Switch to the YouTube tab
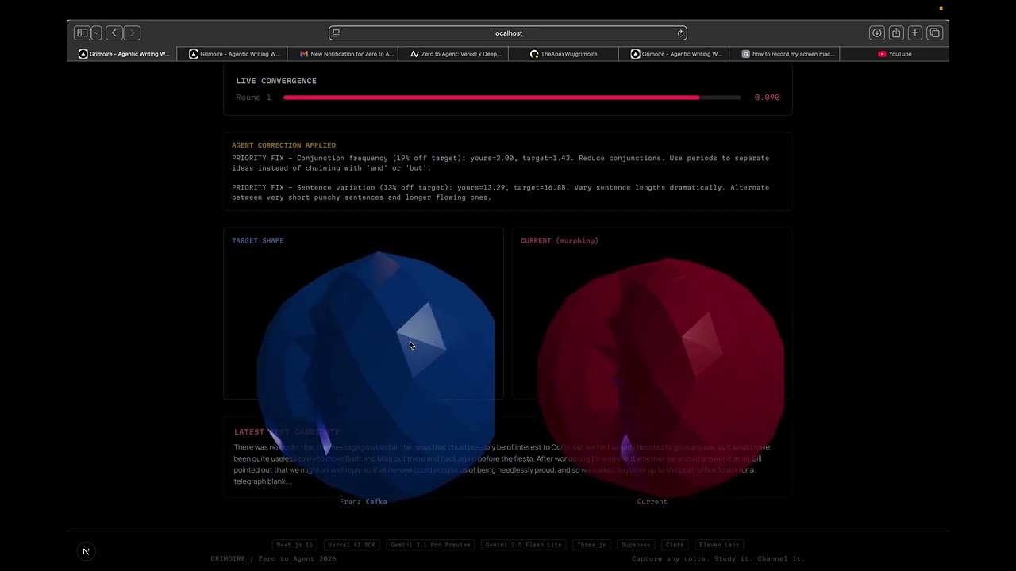The width and height of the screenshot is (1016, 571). 895,54
